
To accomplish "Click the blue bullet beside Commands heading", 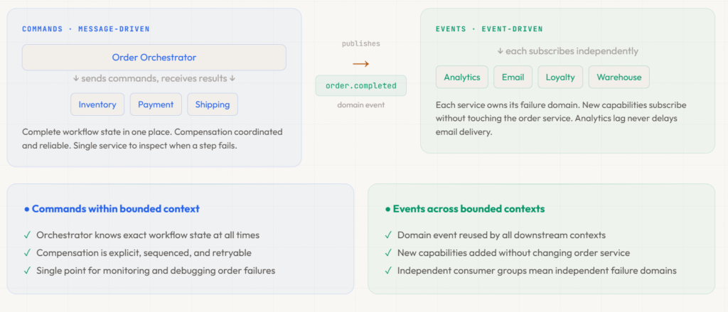I will pyautogui.click(x=26, y=210).
